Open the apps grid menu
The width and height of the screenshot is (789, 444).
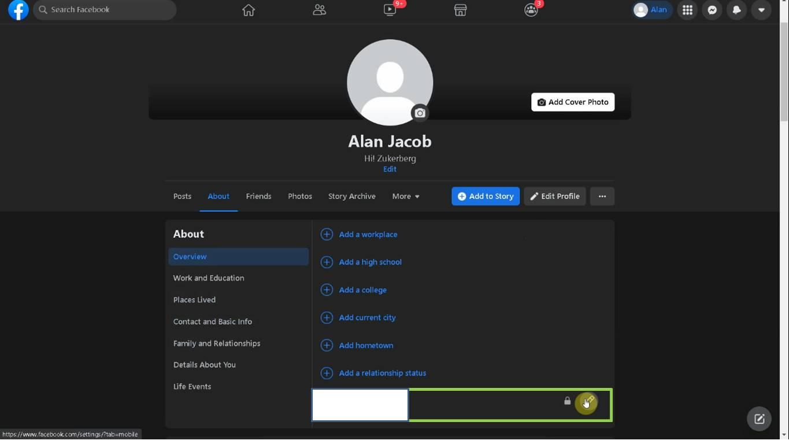tap(687, 10)
